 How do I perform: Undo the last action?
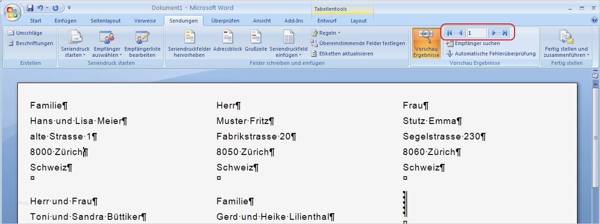[40, 8]
